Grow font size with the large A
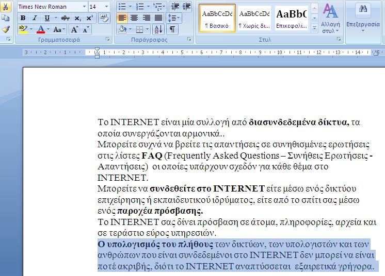Image resolution: width=385 pixels, height=276 pixels. (74, 30)
